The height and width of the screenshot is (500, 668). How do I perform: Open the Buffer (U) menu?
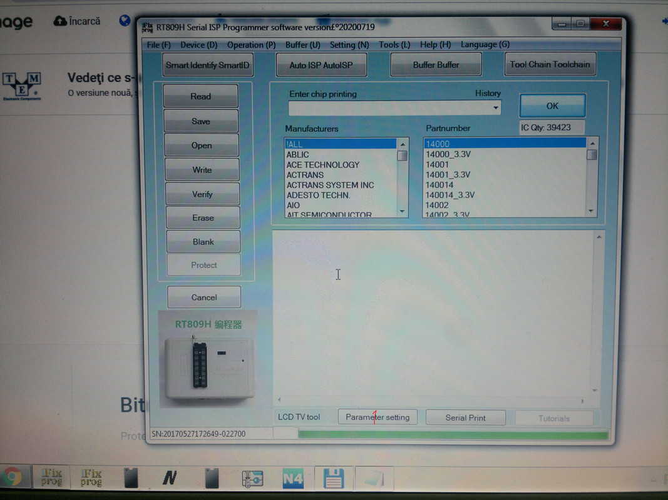[302, 44]
